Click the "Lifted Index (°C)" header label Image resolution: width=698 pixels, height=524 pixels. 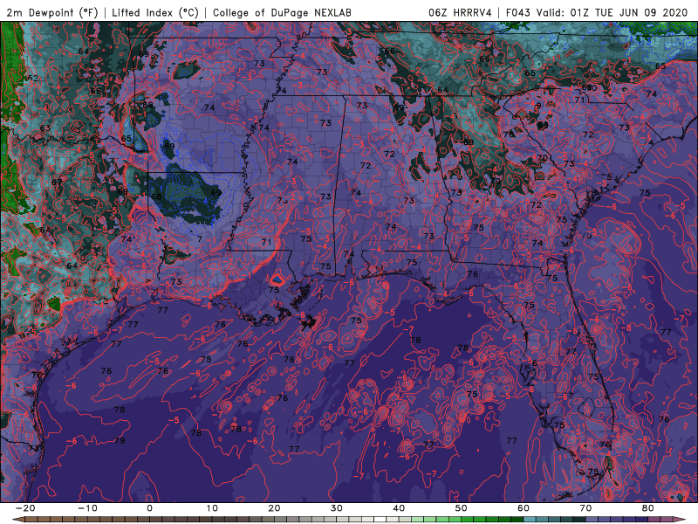tap(155, 13)
